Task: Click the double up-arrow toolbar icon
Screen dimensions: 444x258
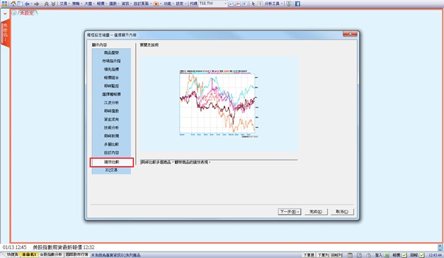Action: [46, 4]
